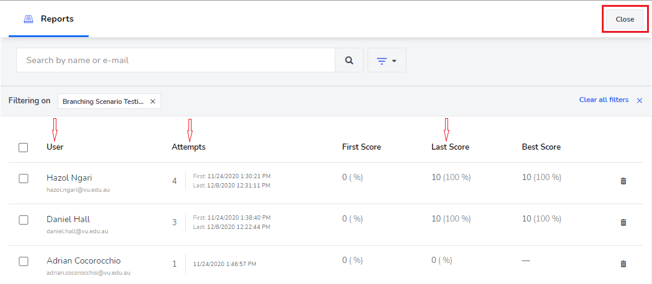Click the Clear all filters link
This screenshot has width=652, height=284.
pos(604,100)
